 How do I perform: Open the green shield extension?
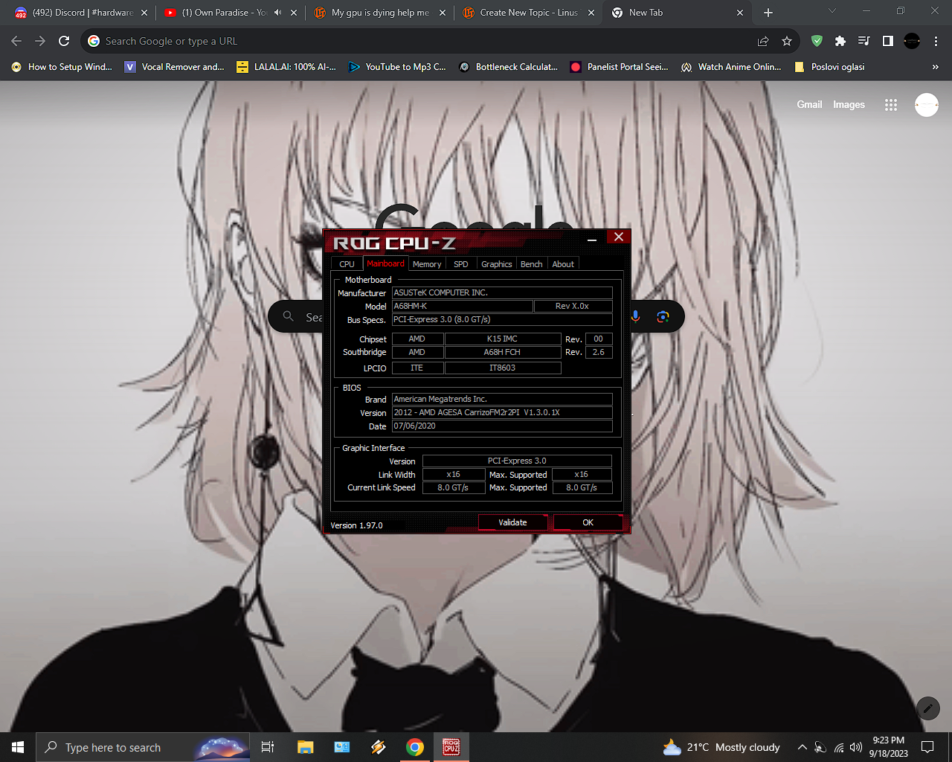click(817, 41)
